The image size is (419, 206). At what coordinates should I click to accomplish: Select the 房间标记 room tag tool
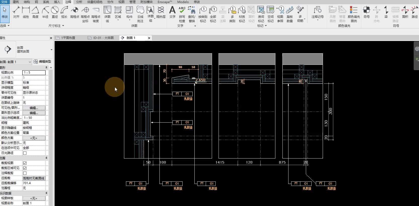click(261, 14)
